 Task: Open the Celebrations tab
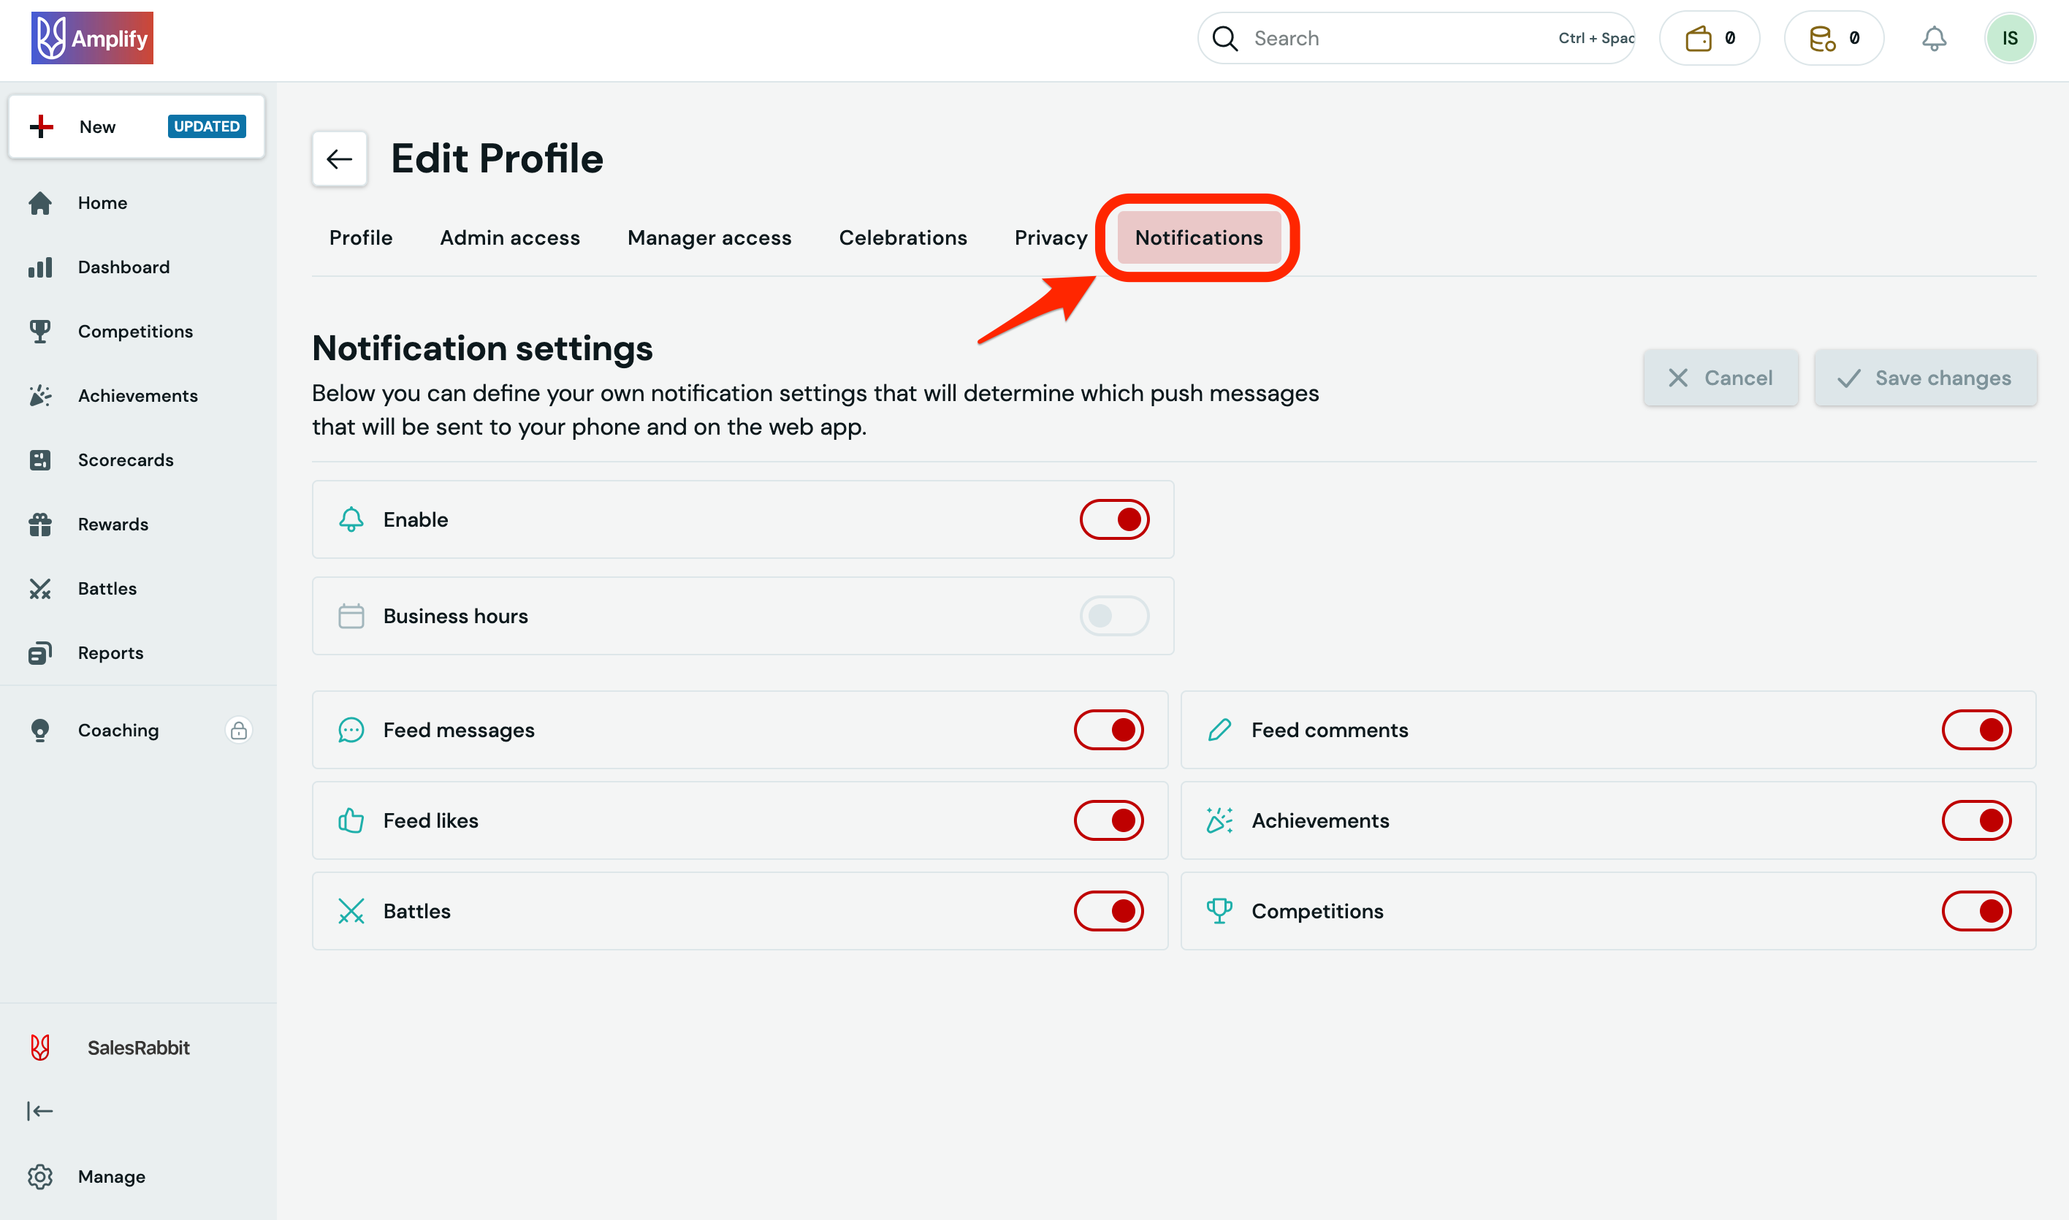(x=902, y=237)
